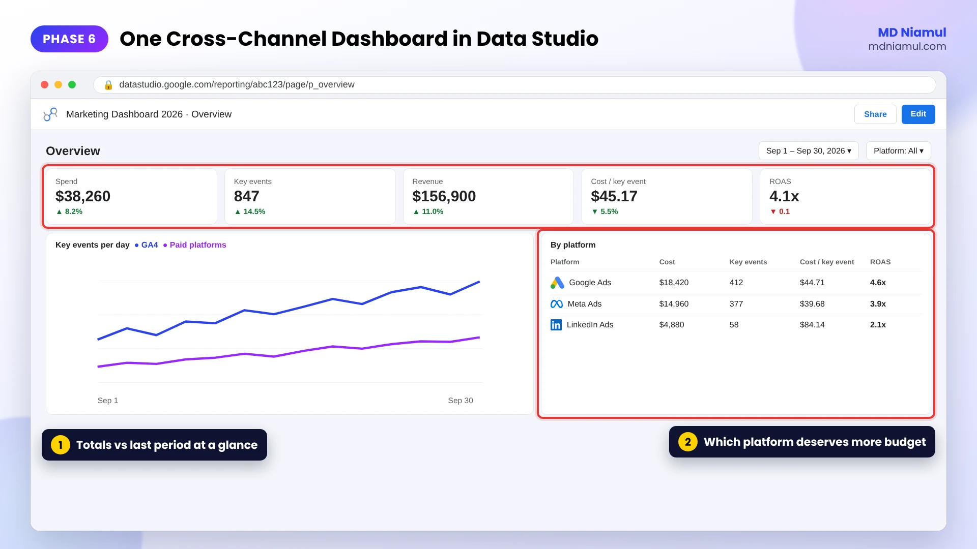Sort table by ROAS column header

tap(880, 262)
